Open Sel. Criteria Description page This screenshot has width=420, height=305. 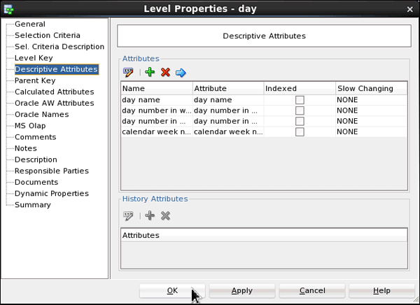[x=59, y=47]
